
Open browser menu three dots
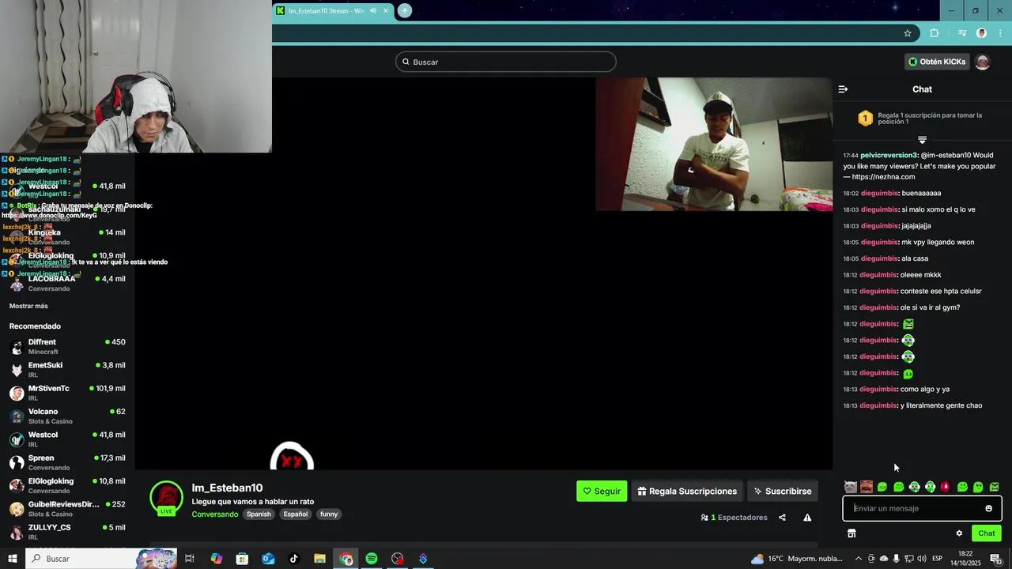pos(999,33)
